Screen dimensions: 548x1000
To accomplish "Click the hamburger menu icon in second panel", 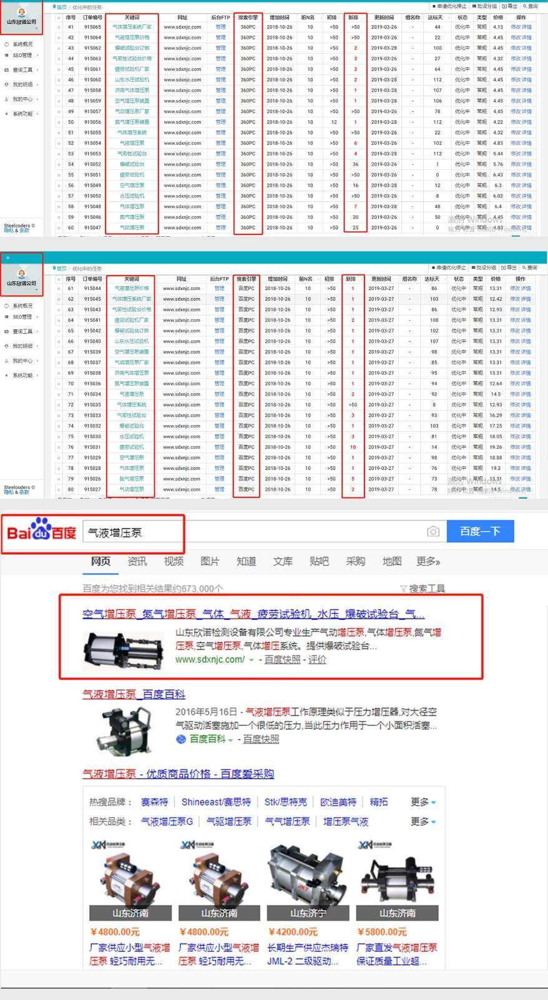I will click(8, 257).
